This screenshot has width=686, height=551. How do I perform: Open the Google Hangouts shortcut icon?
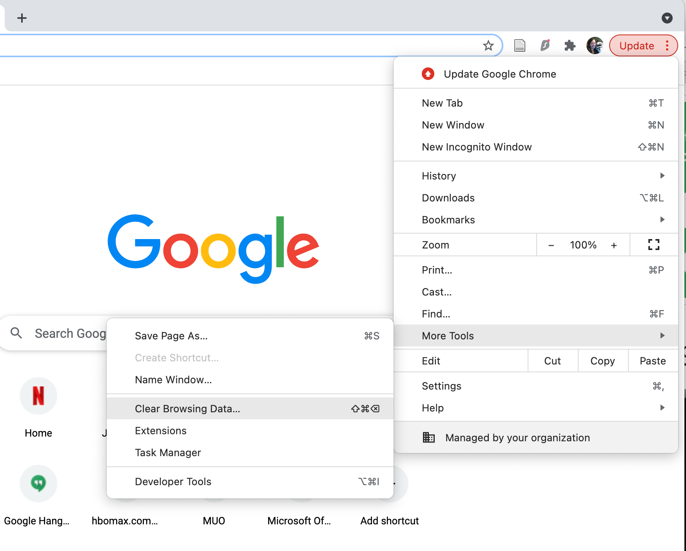[x=38, y=484]
